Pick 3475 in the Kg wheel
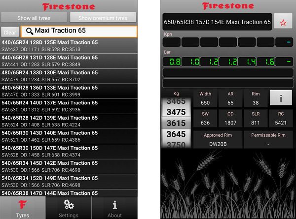 coord(176,112)
